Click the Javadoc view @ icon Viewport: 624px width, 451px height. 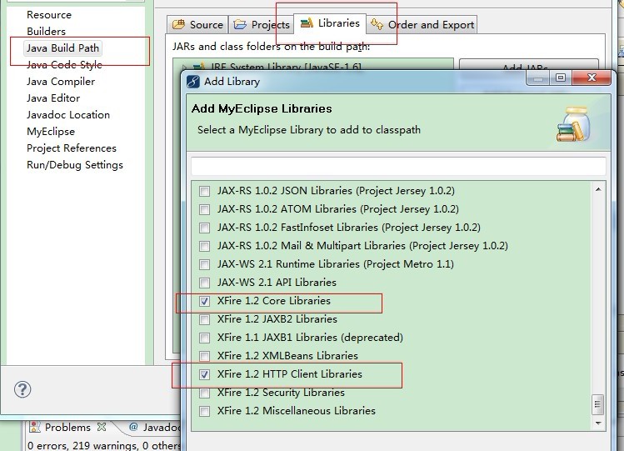(133, 427)
